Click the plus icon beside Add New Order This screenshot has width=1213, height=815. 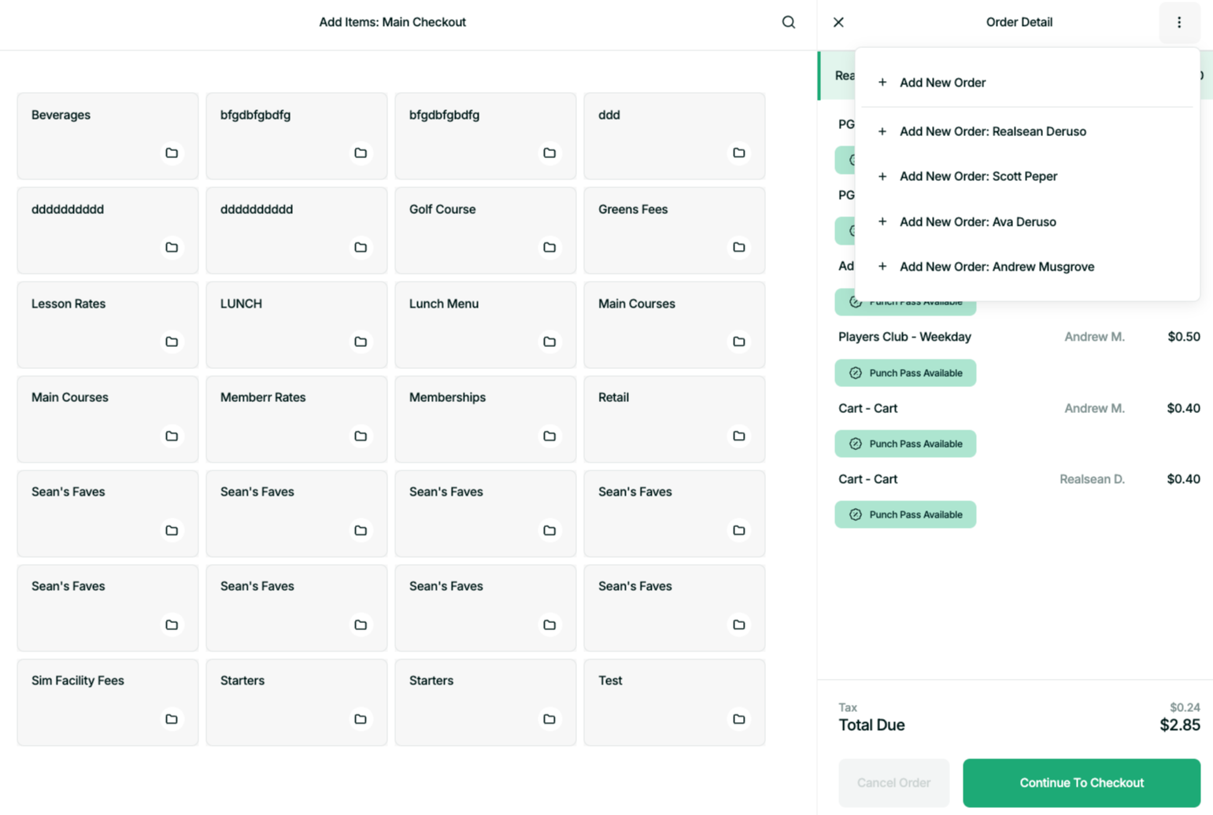(x=882, y=83)
